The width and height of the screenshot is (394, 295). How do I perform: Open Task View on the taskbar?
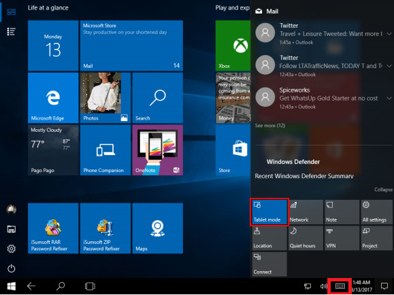click(90, 286)
